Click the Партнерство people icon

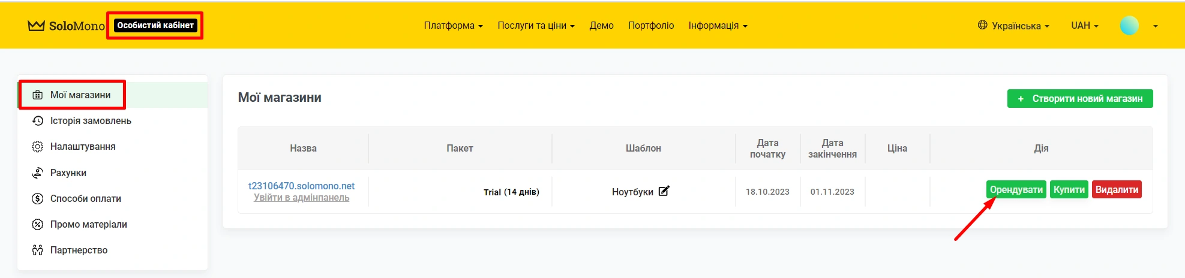(37, 250)
